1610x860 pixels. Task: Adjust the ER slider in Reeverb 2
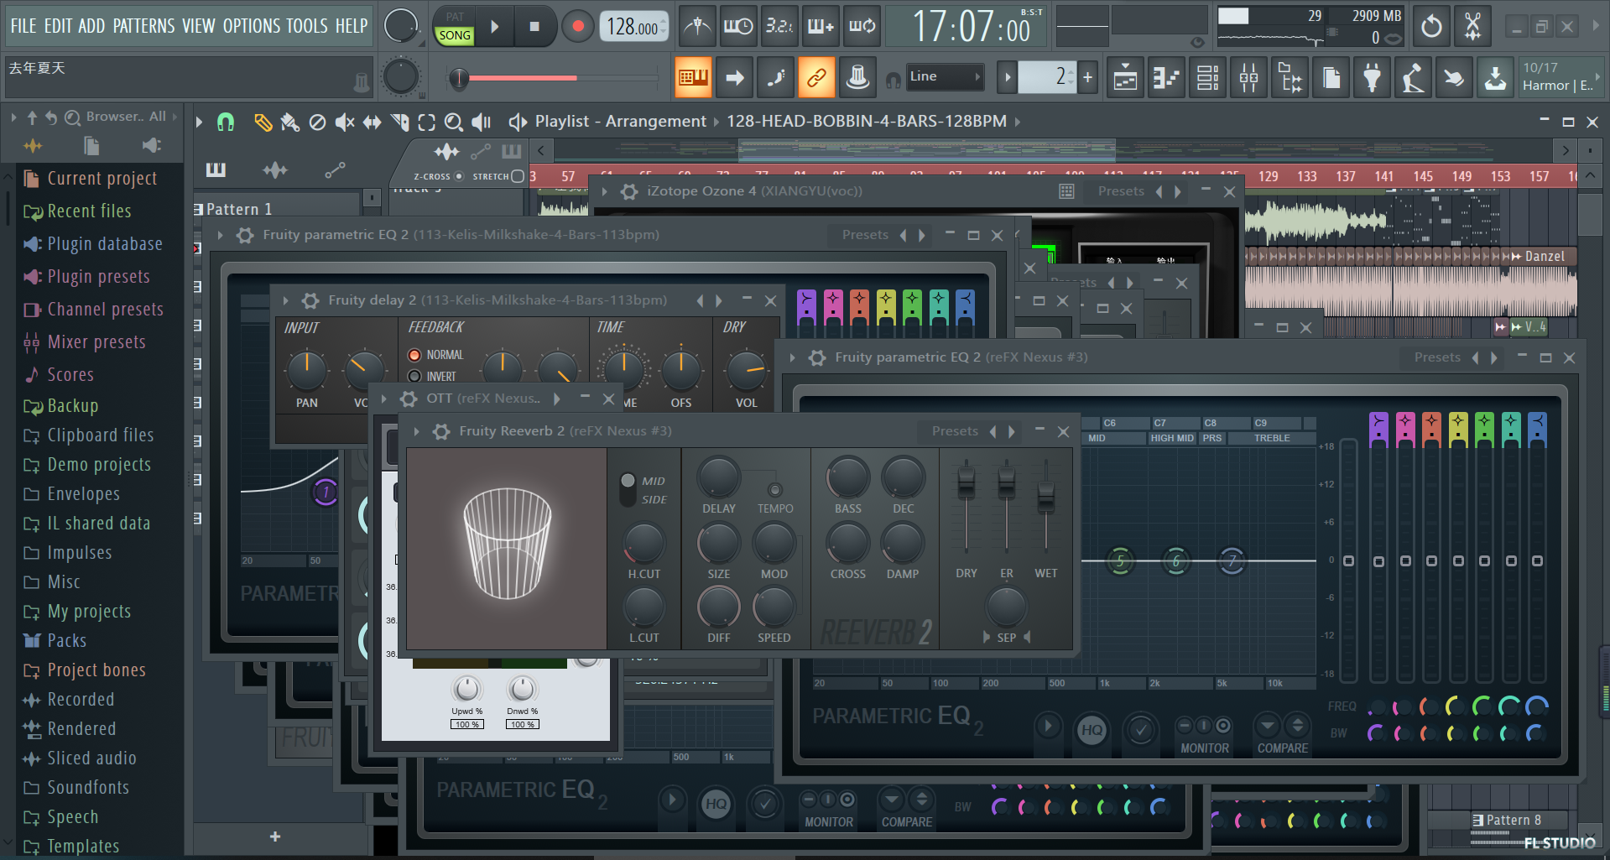pyautogui.click(x=1006, y=482)
